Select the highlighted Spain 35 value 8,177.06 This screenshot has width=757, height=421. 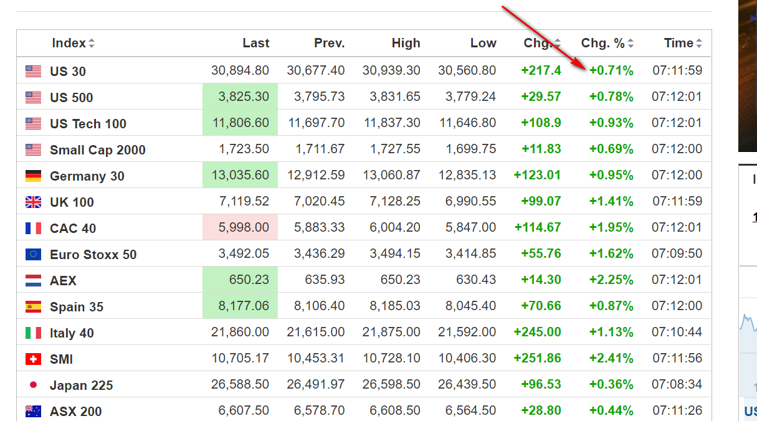coord(240,306)
